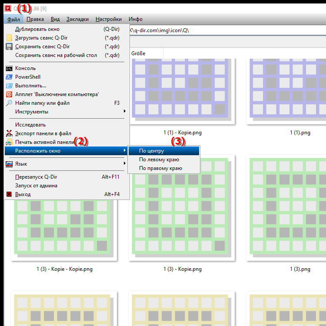Click the printer icon beside Печать активной панели

pos(9,142)
